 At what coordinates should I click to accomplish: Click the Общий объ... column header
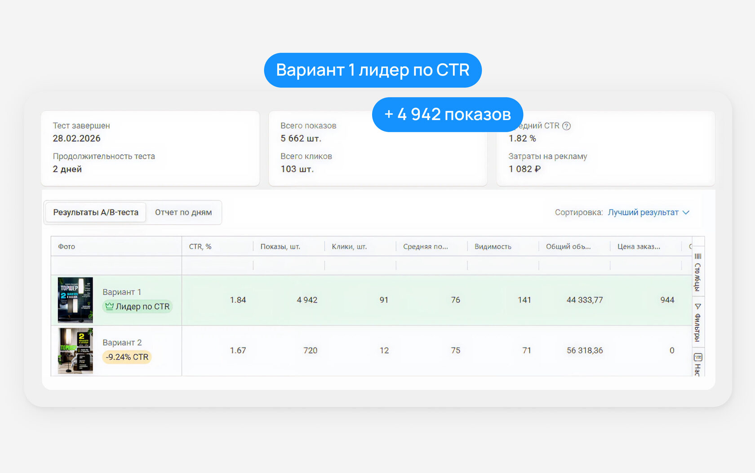568,246
